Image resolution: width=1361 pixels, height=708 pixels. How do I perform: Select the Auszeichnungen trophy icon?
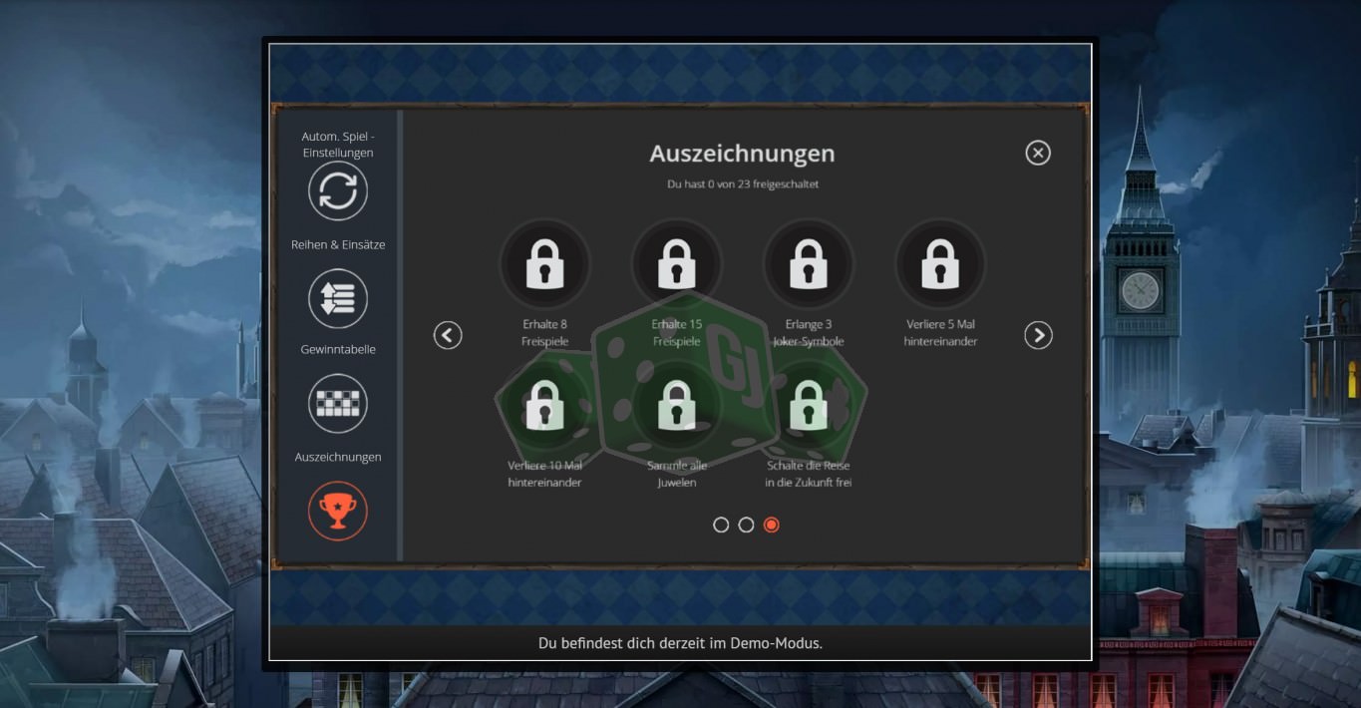(x=338, y=511)
